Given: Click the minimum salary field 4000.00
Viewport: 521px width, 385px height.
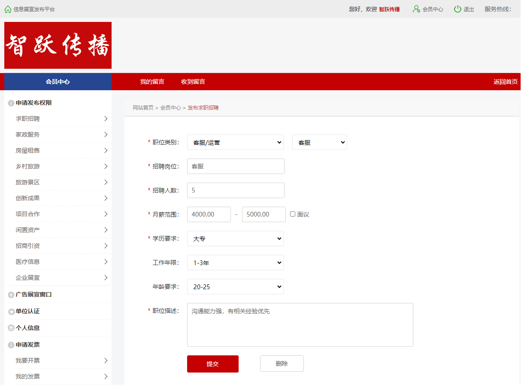Looking at the screenshot, I should (x=209, y=214).
